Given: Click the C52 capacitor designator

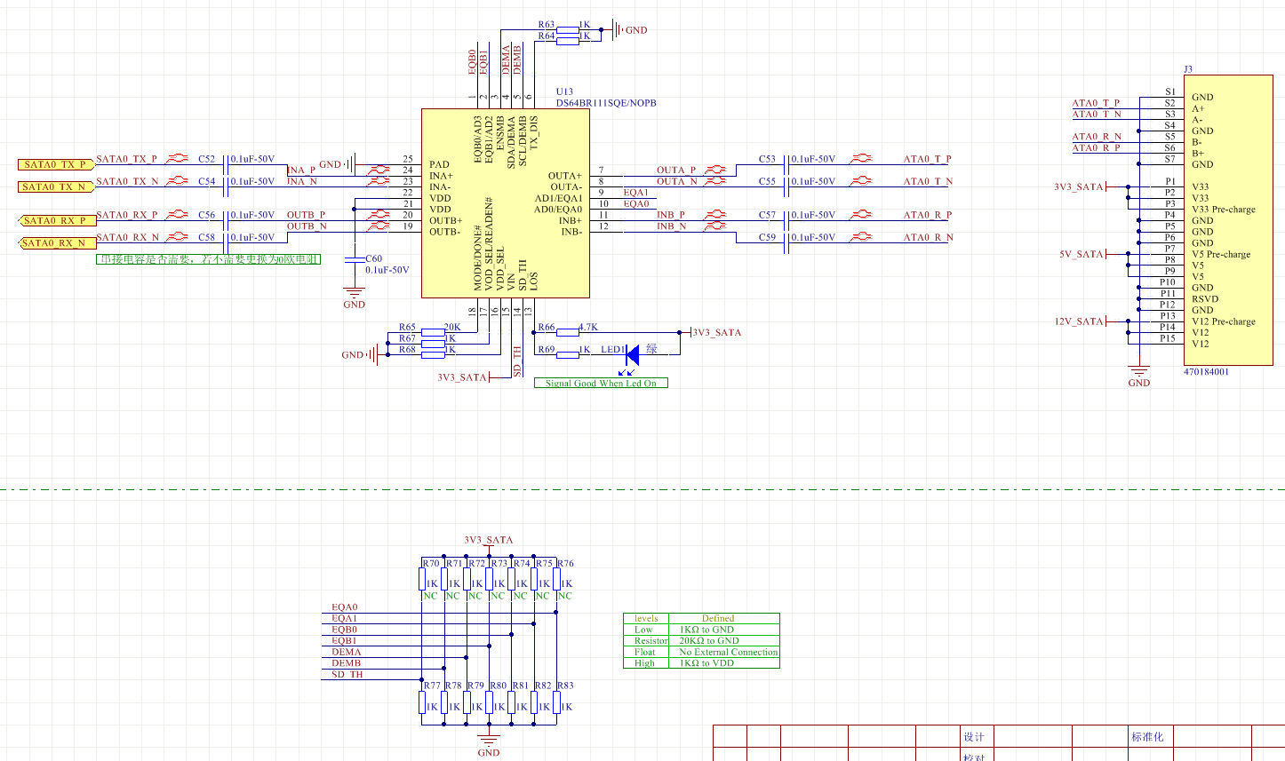Looking at the screenshot, I should (x=207, y=159).
